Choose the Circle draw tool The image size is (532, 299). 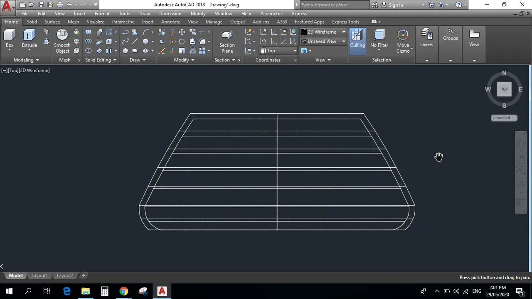click(x=145, y=42)
